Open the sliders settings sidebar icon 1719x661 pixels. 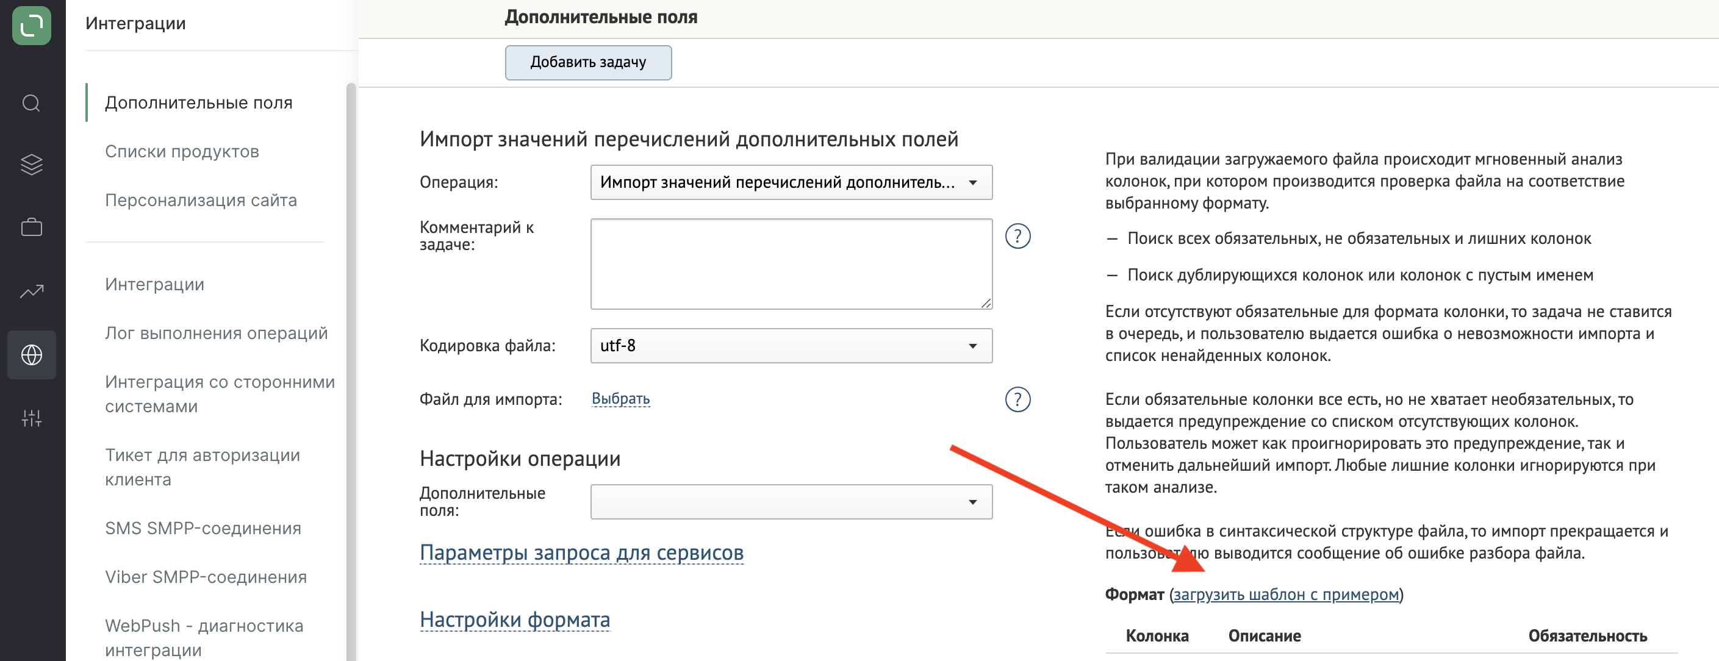tap(31, 418)
